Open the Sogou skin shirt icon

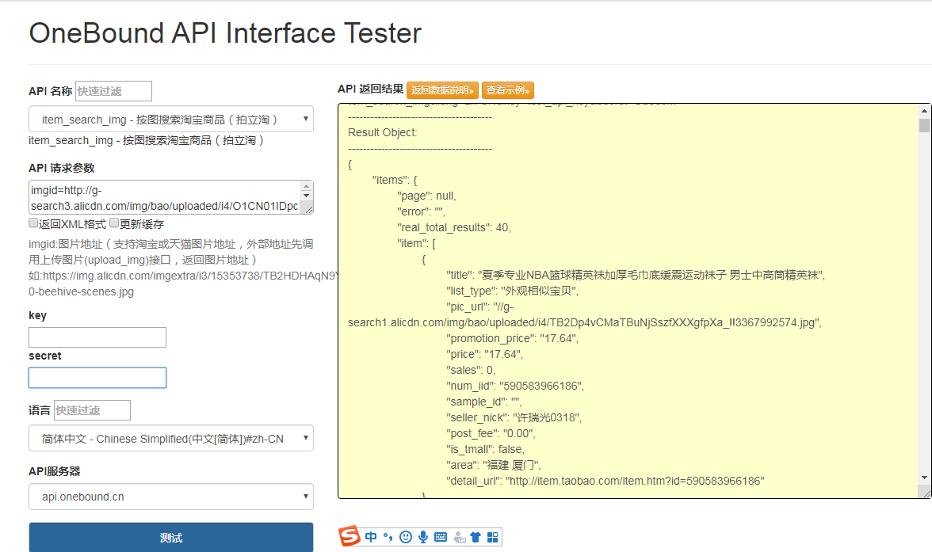click(x=476, y=537)
